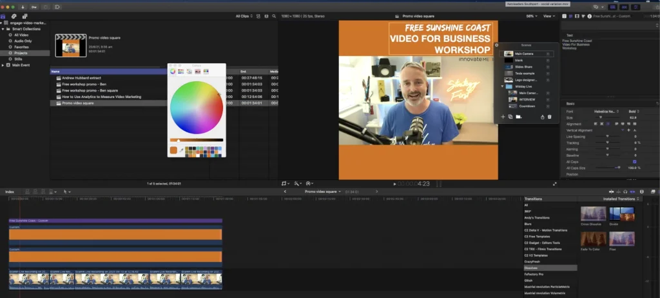Image resolution: width=660 pixels, height=298 pixels.
Task: Click the Import Media download arrow icon
Action: (x=23, y=7)
